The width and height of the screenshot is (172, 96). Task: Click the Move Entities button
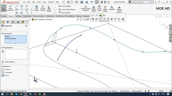click(64, 13)
